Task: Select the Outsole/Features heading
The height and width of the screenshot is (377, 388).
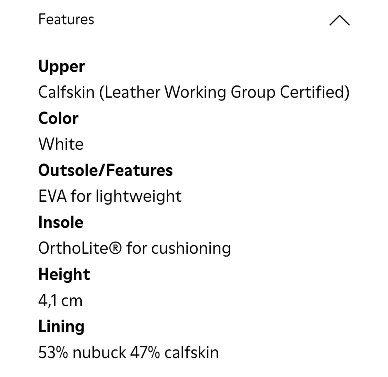Action: pyautogui.click(x=106, y=170)
